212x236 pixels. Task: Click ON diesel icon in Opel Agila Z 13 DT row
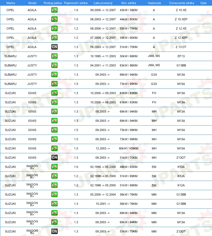click(54, 47)
